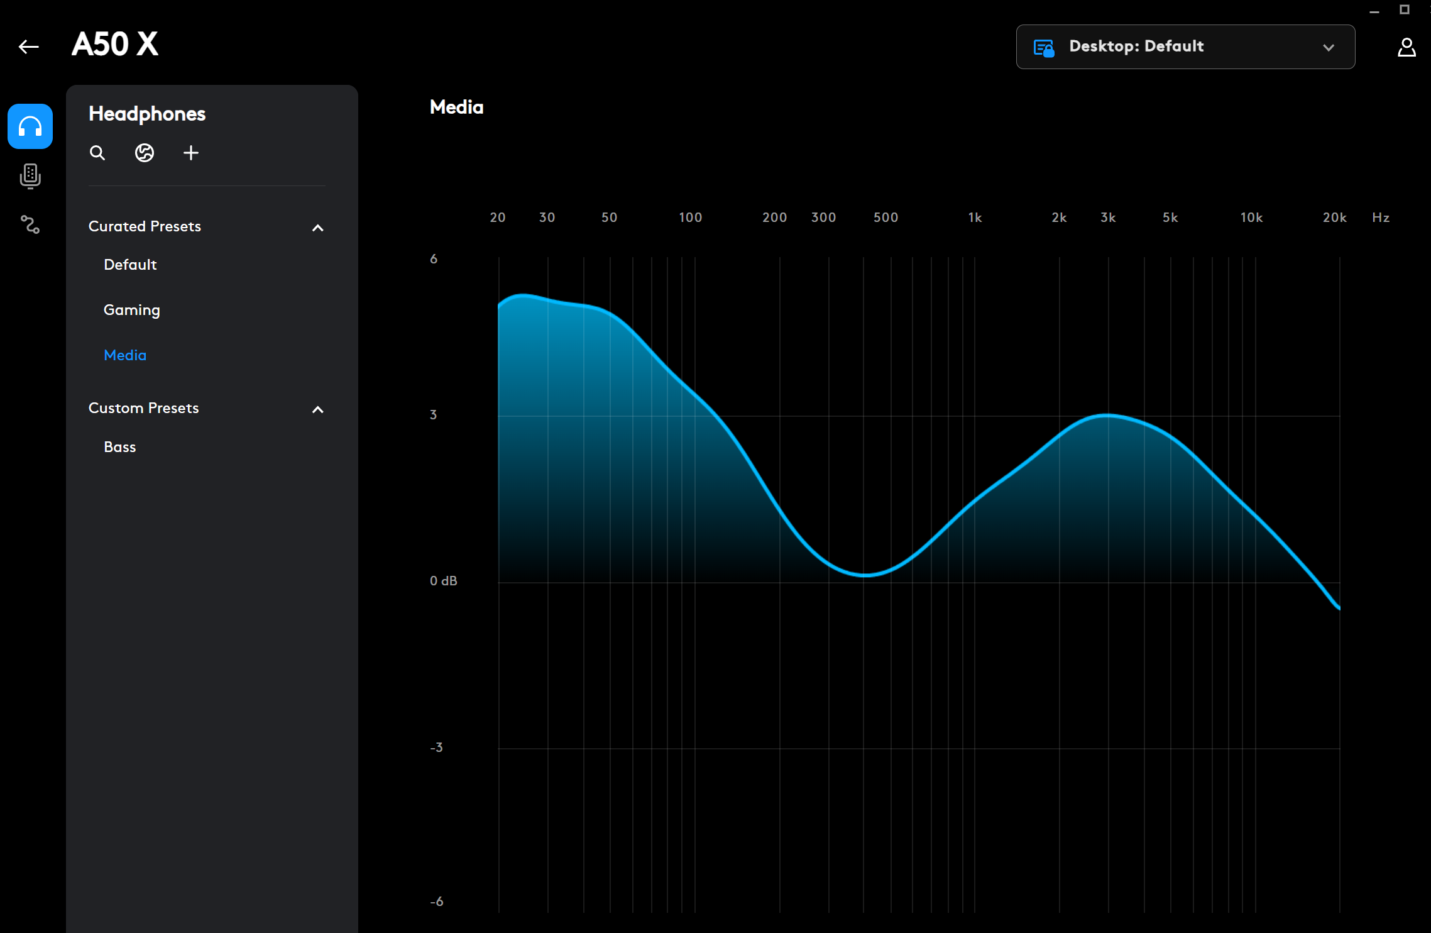Open the Headphones tab in sidebar
This screenshot has width=1431, height=933.
pos(30,126)
